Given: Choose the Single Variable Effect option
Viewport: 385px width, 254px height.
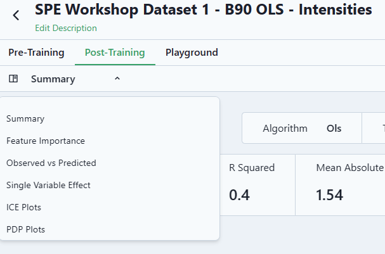Looking at the screenshot, I should [48, 185].
